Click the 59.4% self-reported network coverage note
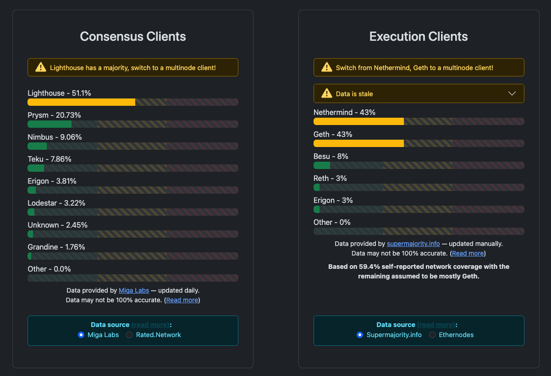551x376 pixels. pos(419,271)
